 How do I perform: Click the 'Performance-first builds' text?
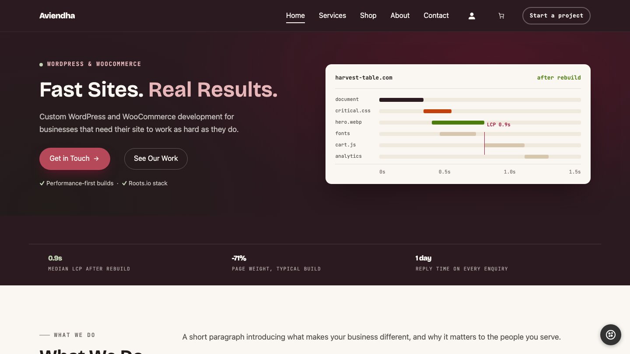click(x=80, y=183)
